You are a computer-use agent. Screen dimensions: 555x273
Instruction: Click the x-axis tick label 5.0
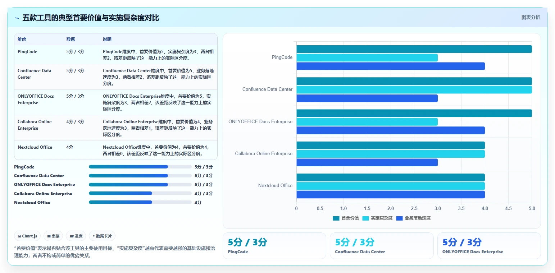532,209
